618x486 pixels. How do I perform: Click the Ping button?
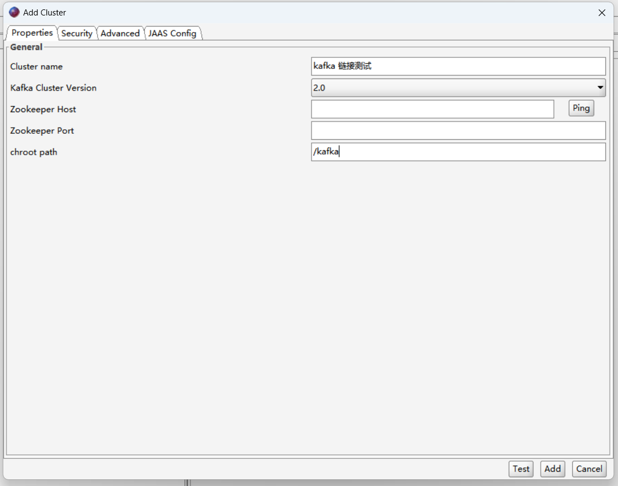581,108
